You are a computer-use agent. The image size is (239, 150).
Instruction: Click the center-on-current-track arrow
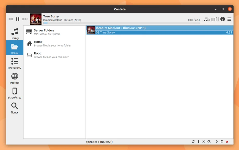pyautogui.click(x=217, y=142)
